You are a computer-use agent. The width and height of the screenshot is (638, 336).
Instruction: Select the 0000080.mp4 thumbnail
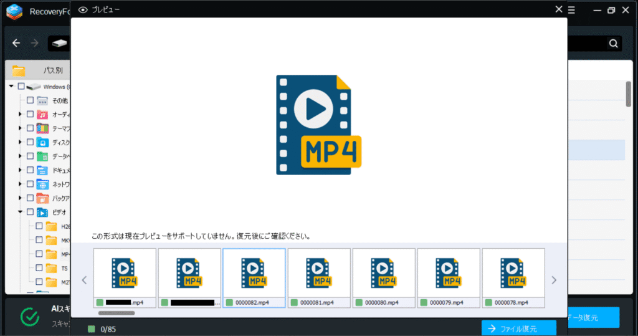point(384,278)
